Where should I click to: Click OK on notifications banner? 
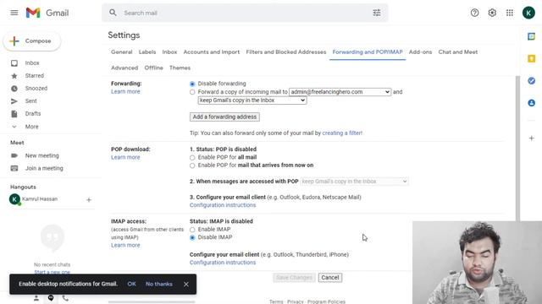point(132,284)
